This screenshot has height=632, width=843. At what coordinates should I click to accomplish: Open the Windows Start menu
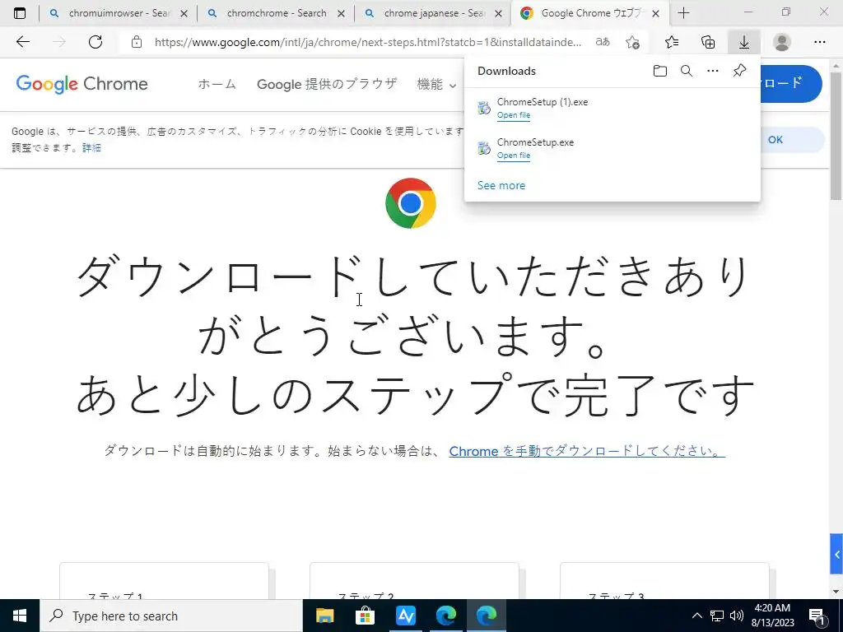20,616
